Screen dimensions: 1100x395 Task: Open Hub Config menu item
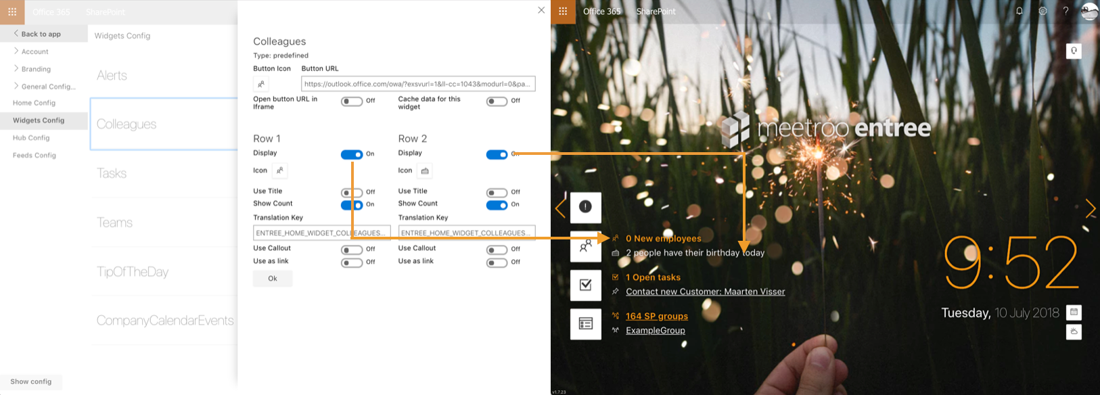coord(44,138)
